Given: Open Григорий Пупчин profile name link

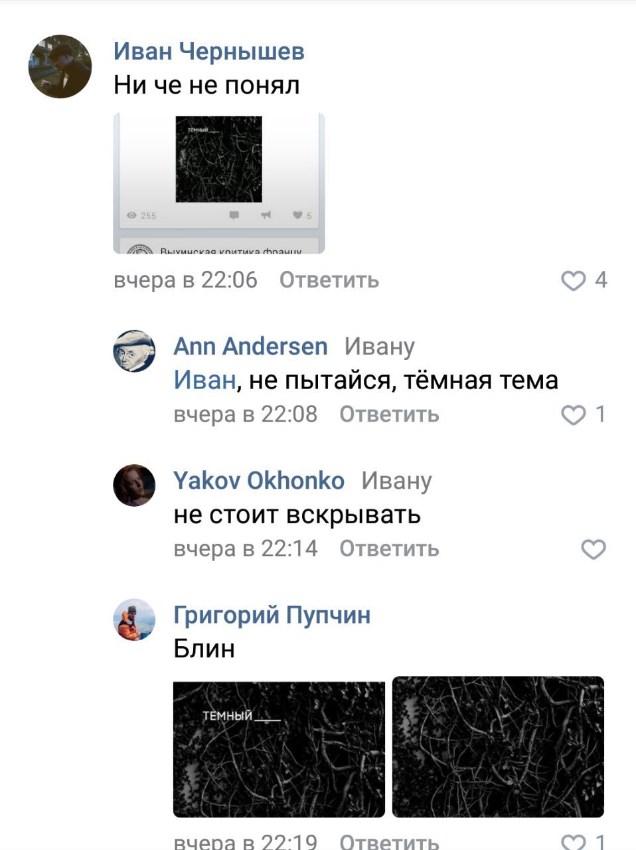Looking at the screenshot, I should pos(272,614).
